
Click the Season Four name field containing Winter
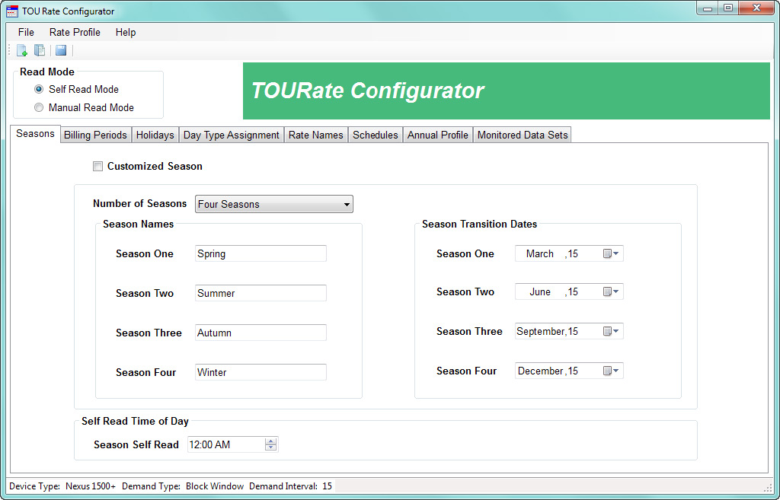coord(261,372)
